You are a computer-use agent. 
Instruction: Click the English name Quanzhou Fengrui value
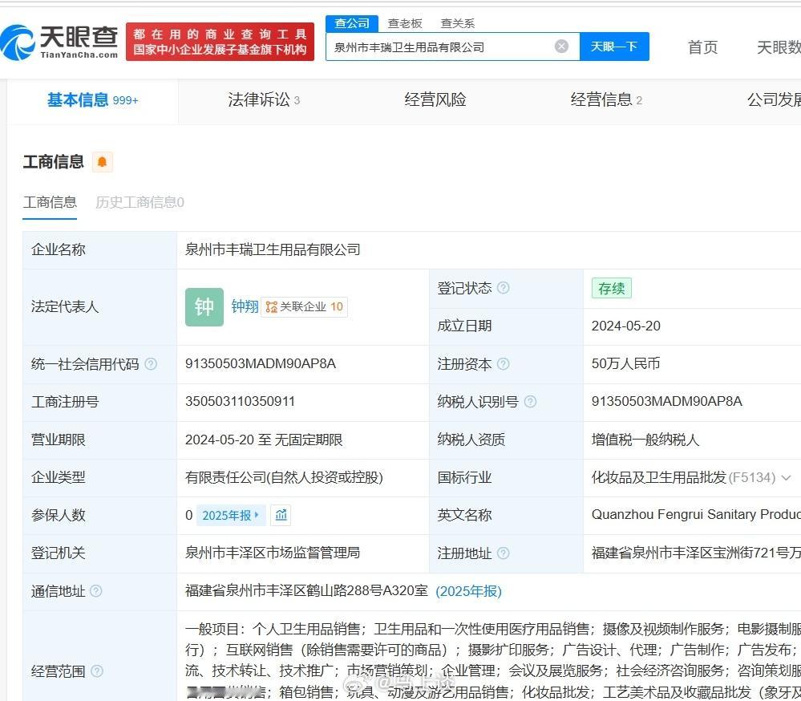tap(696, 515)
